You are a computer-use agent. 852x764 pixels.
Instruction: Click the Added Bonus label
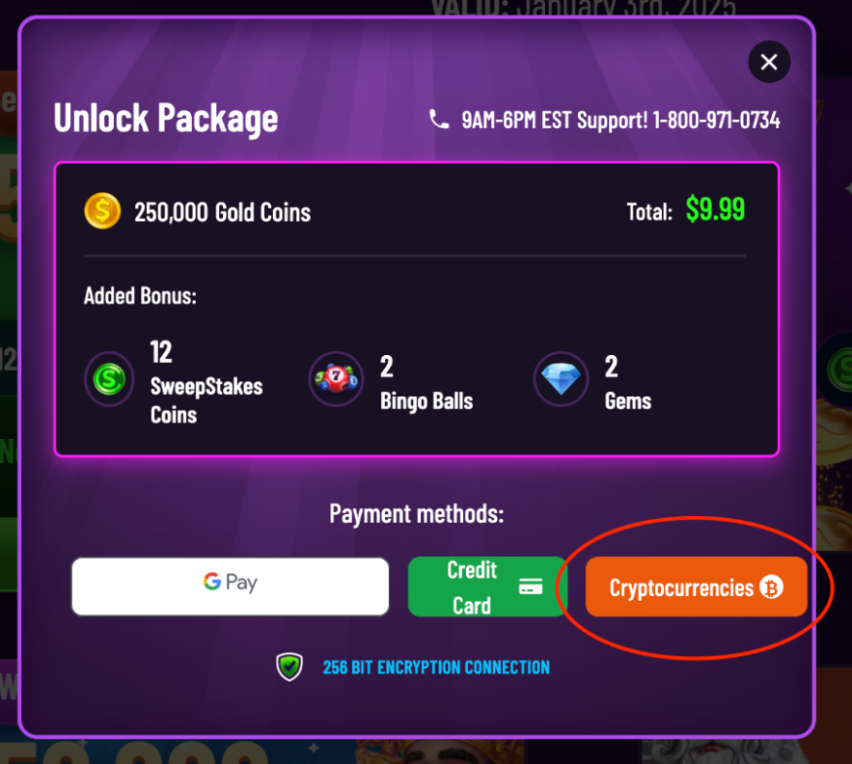[x=140, y=295]
